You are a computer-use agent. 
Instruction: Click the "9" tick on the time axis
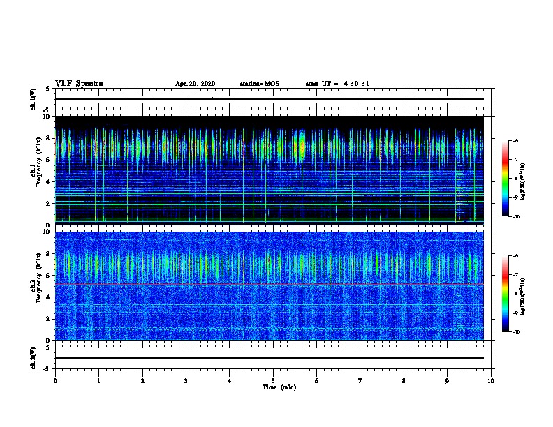point(447,381)
